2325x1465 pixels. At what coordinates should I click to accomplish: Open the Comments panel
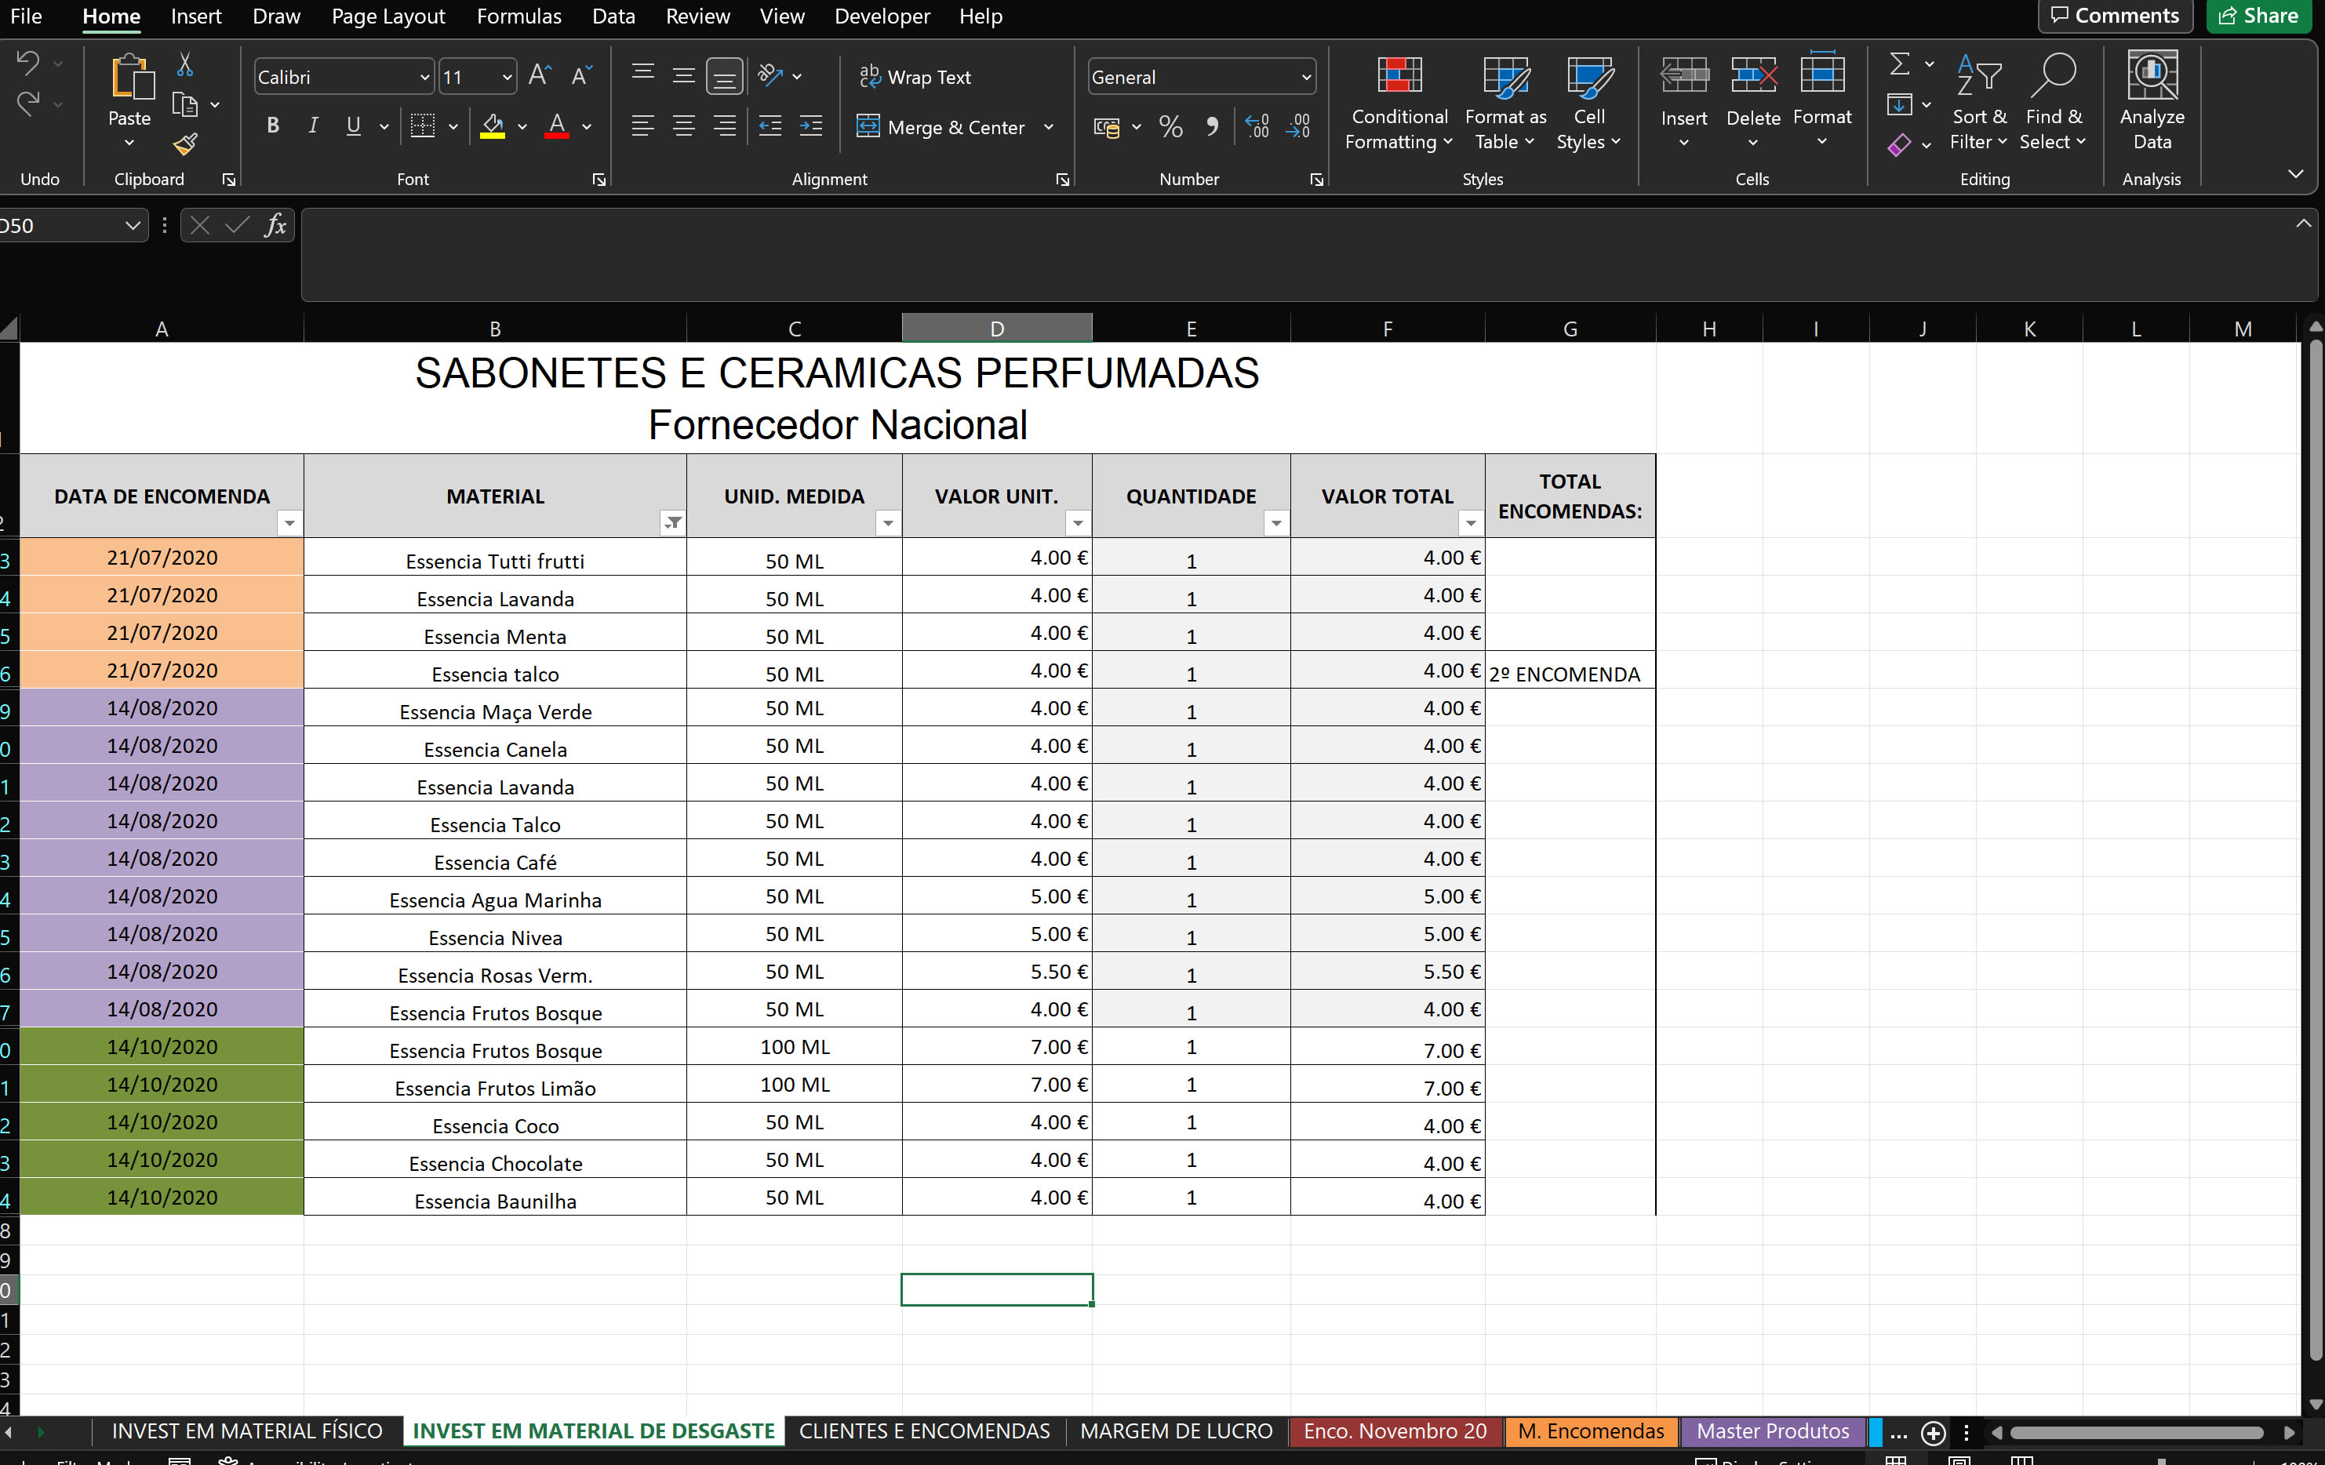2116,16
